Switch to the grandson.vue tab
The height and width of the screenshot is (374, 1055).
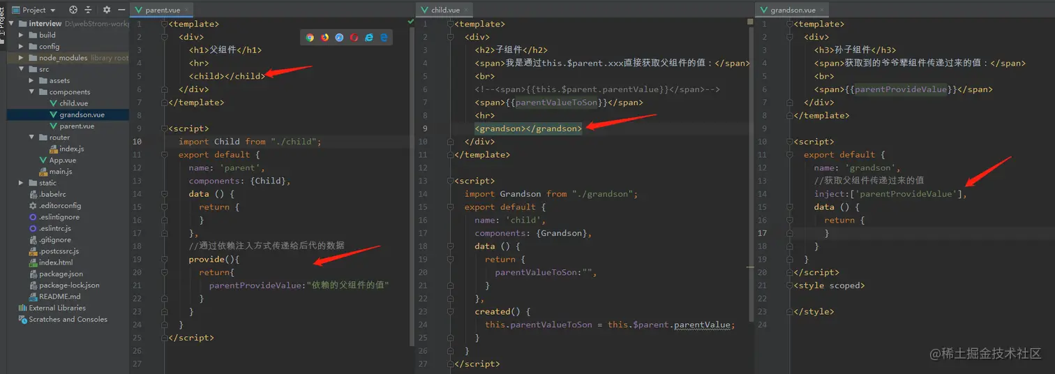point(793,10)
